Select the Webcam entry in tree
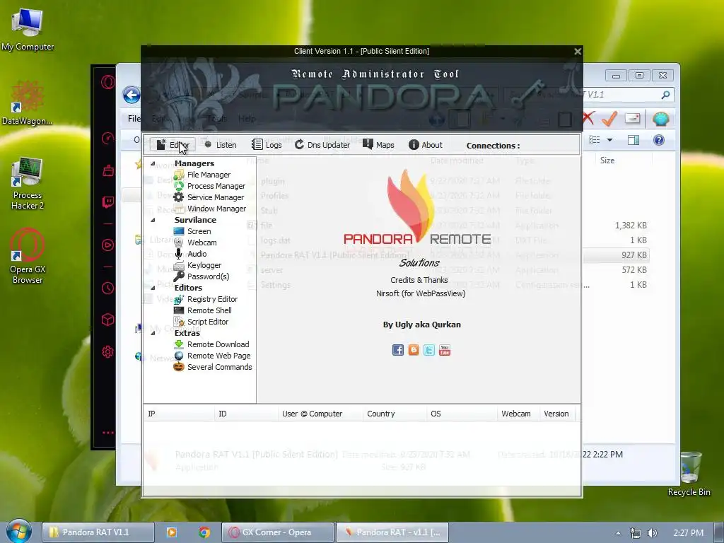This screenshot has width=724, height=543. point(195,243)
